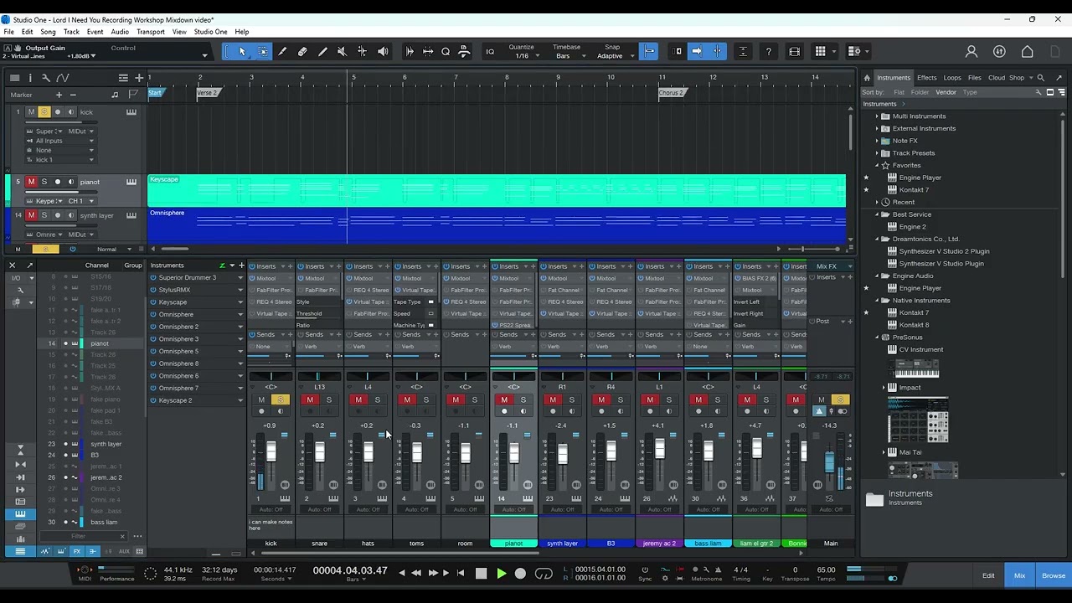Viewport: 1072px width, 603px height.
Task: Select the Arrow tool in toolbar
Action: [242, 52]
